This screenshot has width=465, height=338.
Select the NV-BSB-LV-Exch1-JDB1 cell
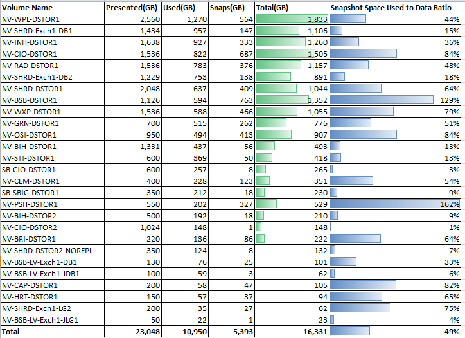click(53, 274)
